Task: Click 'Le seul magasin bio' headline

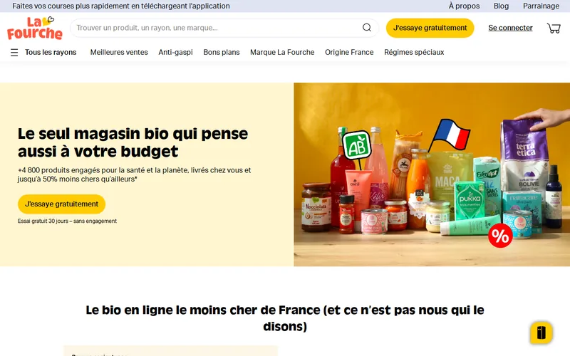Action: [133, 142]
